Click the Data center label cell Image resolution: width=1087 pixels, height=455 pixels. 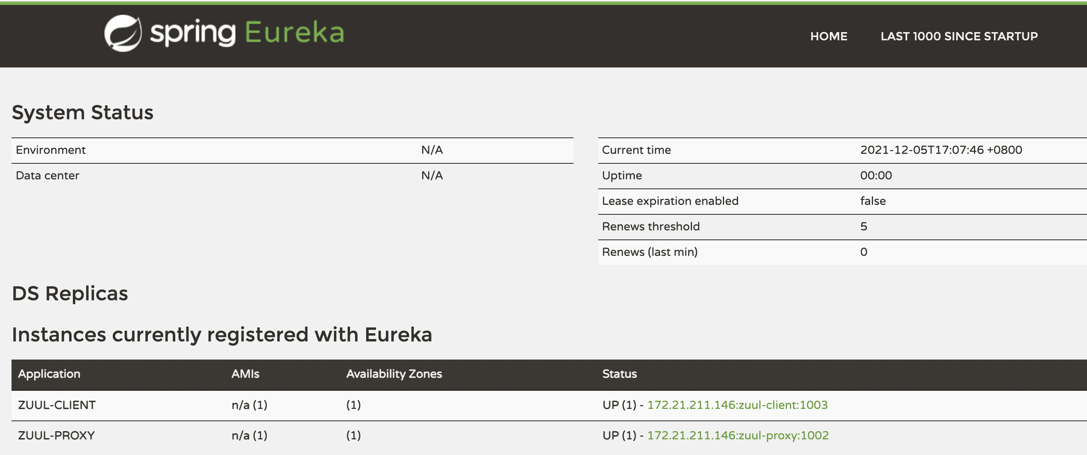(x=47, y=176)
